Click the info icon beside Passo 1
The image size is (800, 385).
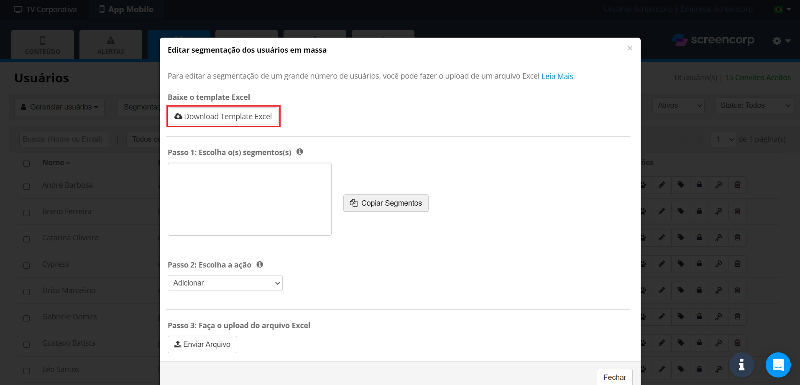click(x=299, y=152)
